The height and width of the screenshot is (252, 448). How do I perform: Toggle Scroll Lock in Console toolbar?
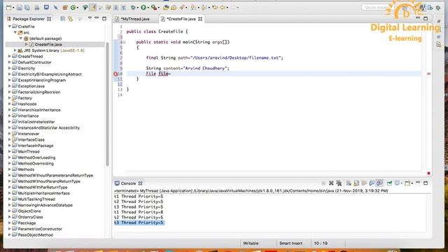point(356,183)
